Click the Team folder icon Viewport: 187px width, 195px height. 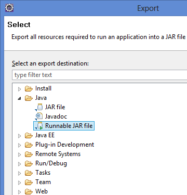pyautogui.click(x=29, y=182)
